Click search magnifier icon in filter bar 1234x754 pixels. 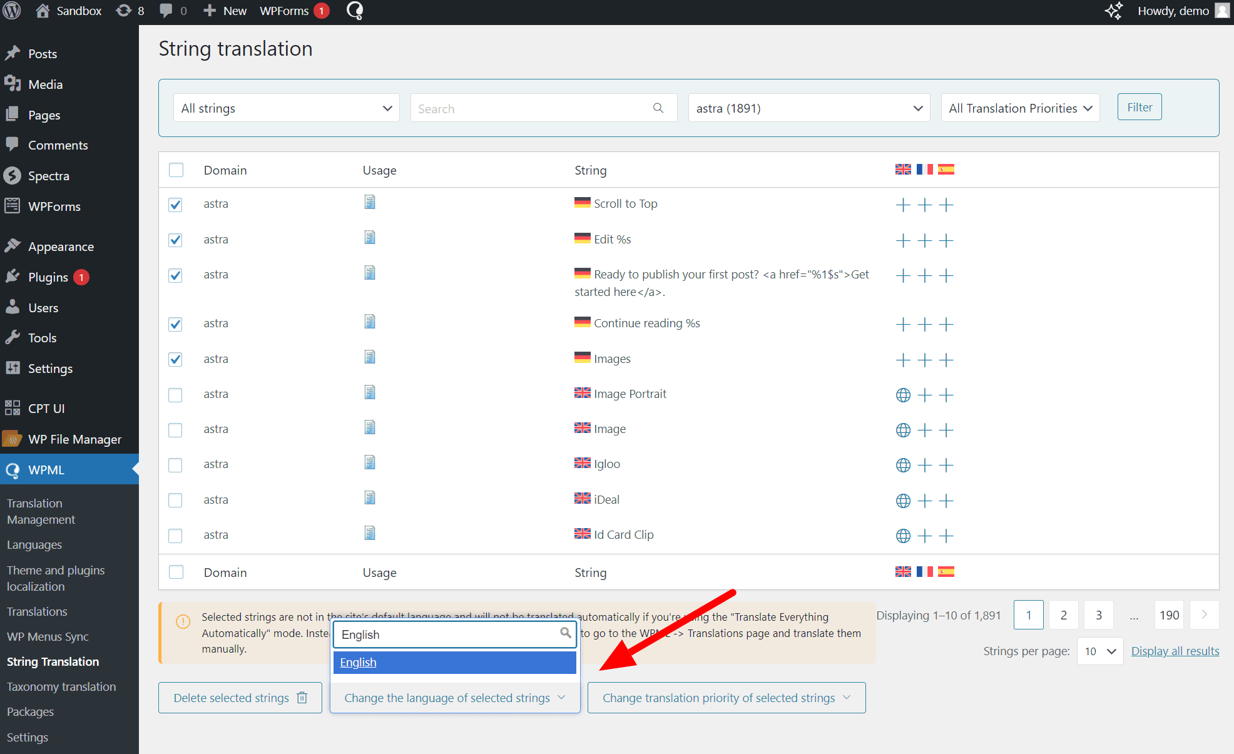(658, 108)
